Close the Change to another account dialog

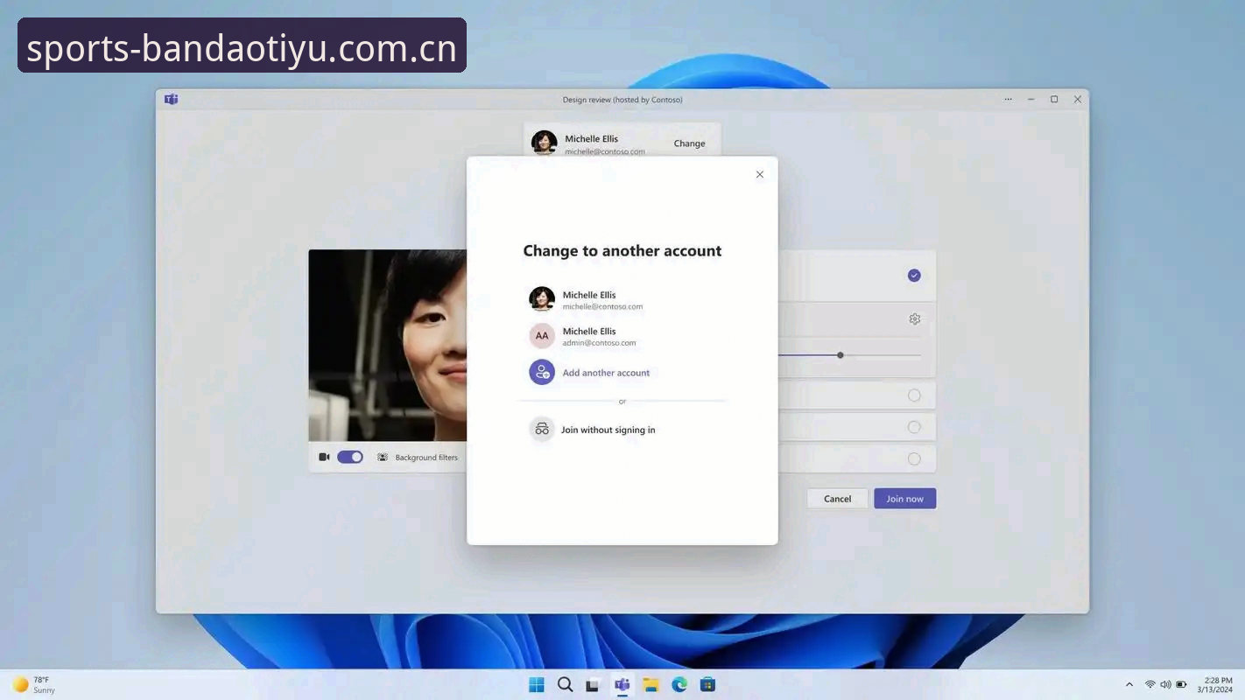point(759,174)
